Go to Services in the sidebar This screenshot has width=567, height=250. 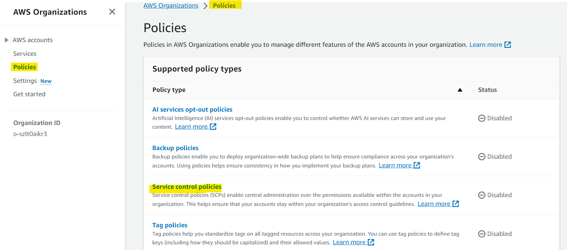pos(25,54)
